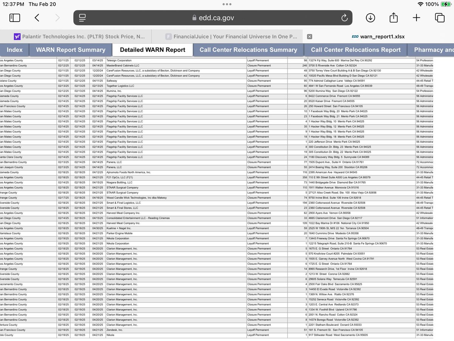Select the Stanislaus County cell

click(x=28, y=233)
